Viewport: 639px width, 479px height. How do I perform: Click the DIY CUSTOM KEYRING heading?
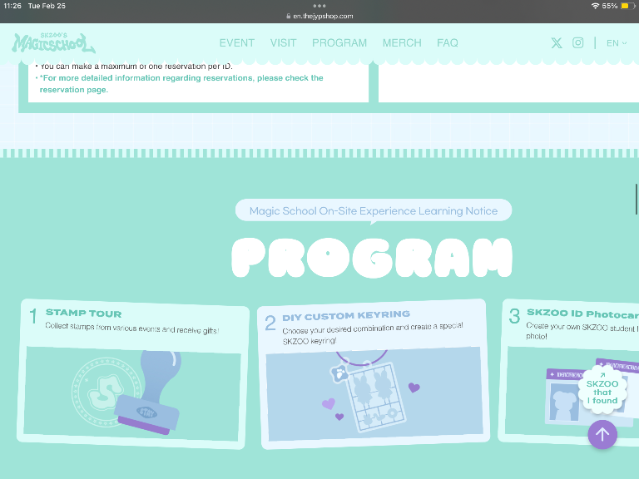[x=346, y=316]
